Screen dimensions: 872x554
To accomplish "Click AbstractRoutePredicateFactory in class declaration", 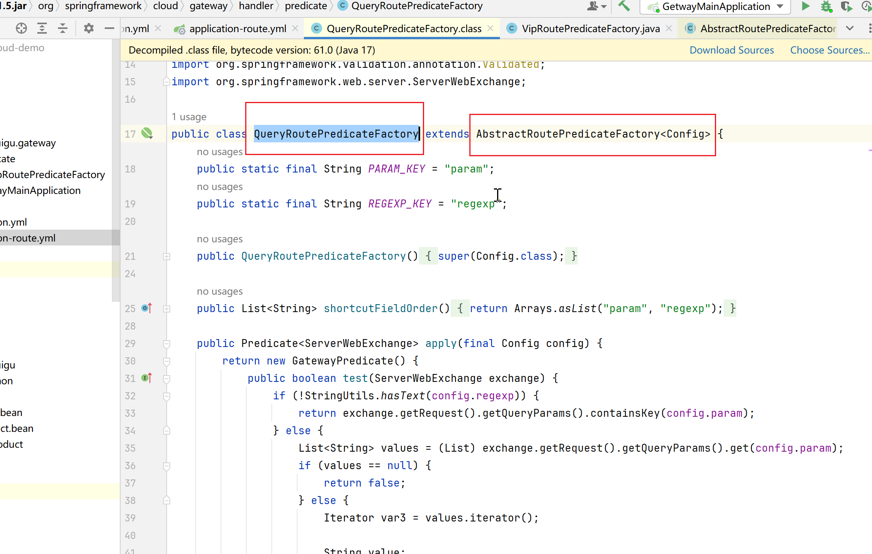I will click(568, 134).
